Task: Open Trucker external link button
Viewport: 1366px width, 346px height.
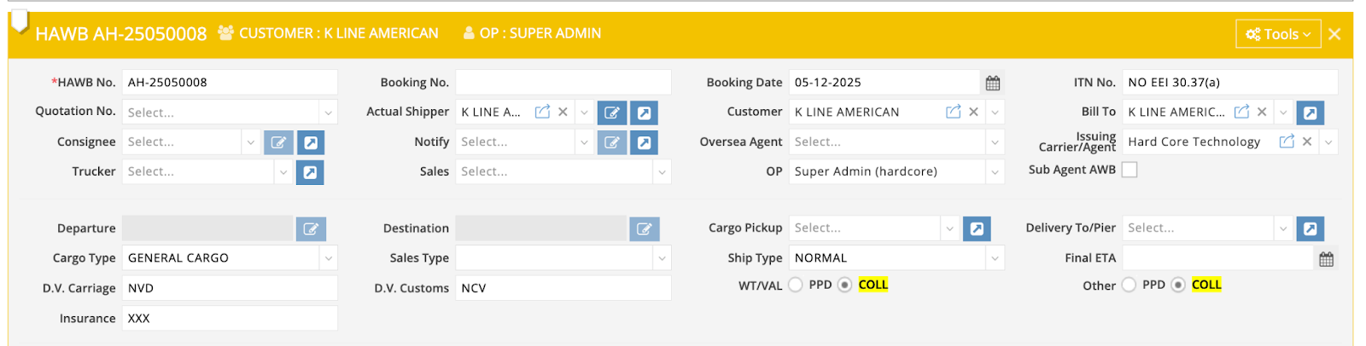Action: 310,172
